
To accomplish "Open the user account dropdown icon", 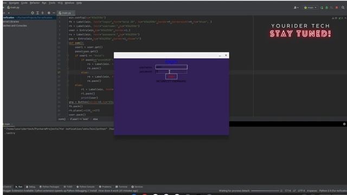I will (296, 8).
